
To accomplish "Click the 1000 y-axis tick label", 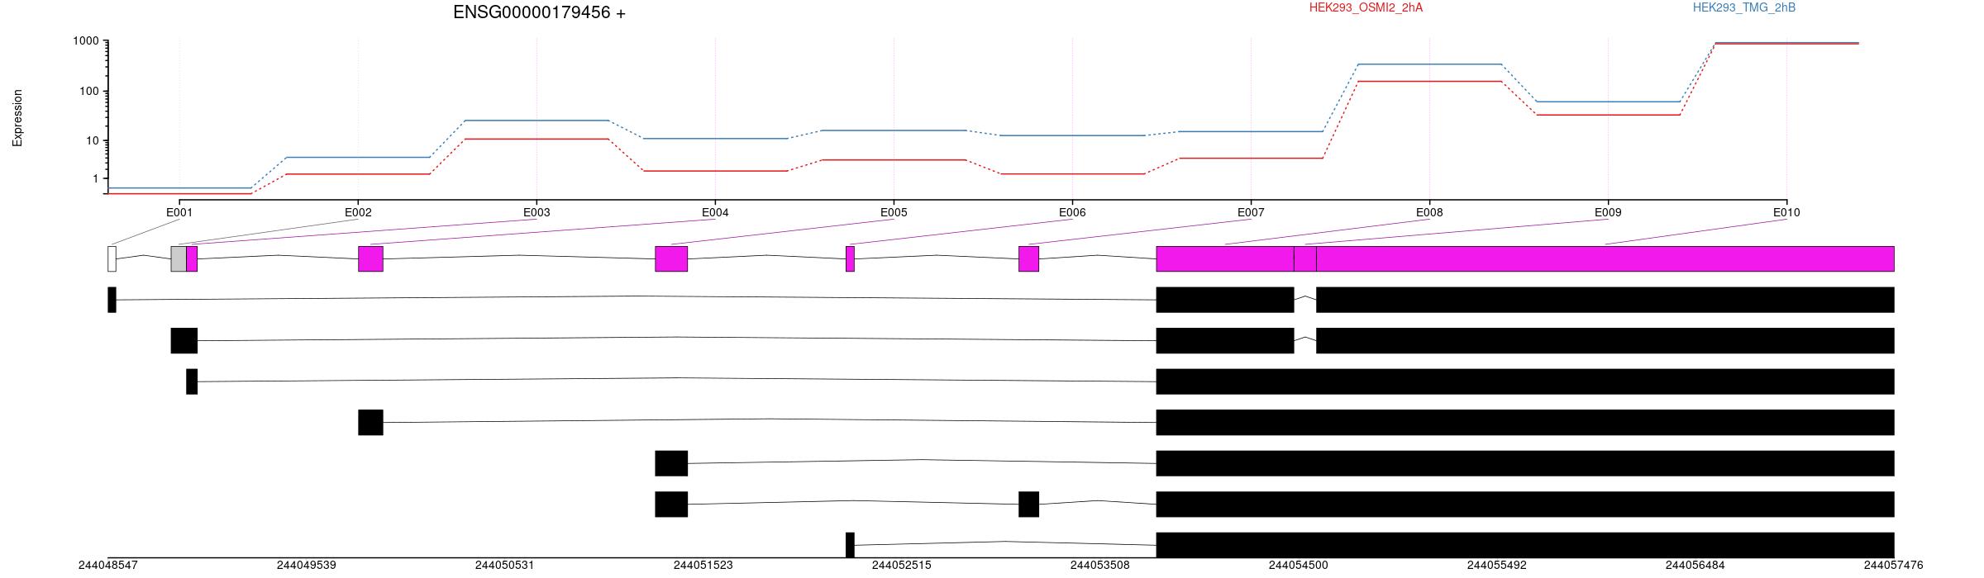I will [86, 41].
